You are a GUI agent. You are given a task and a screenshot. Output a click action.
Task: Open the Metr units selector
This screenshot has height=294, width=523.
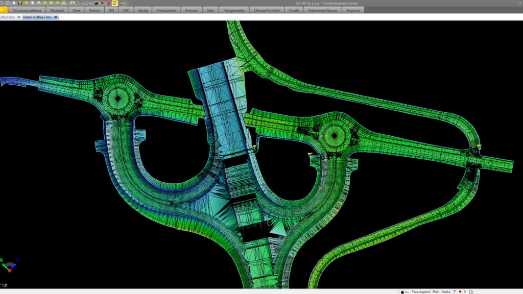(x=436, y=291)
